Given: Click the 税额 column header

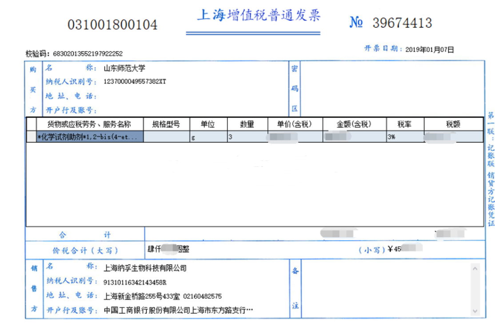Looking at the screenshot, I should tap(453, 125).
